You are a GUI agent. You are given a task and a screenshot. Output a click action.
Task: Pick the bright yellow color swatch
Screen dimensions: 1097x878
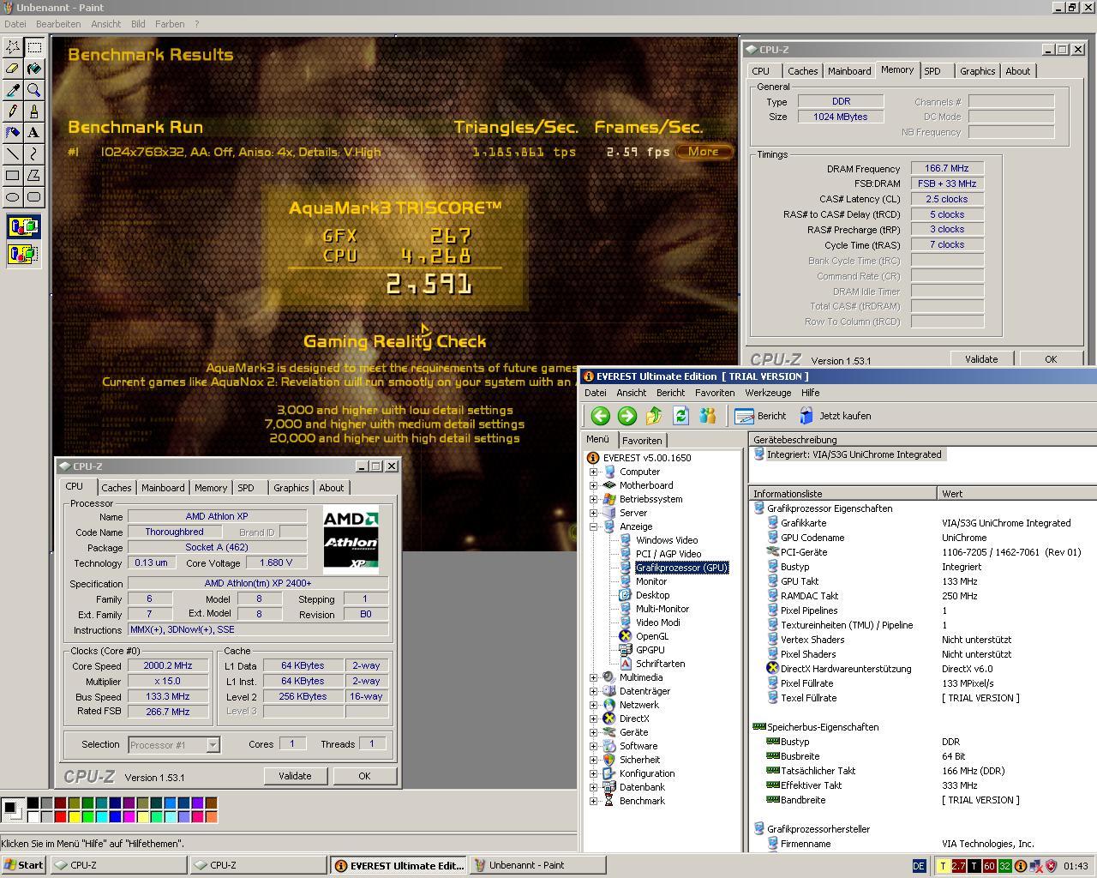coord(74,817)
